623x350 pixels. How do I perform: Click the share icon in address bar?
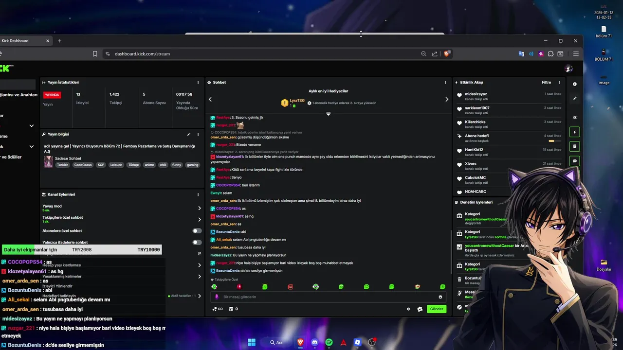click(x=435, y=54)
